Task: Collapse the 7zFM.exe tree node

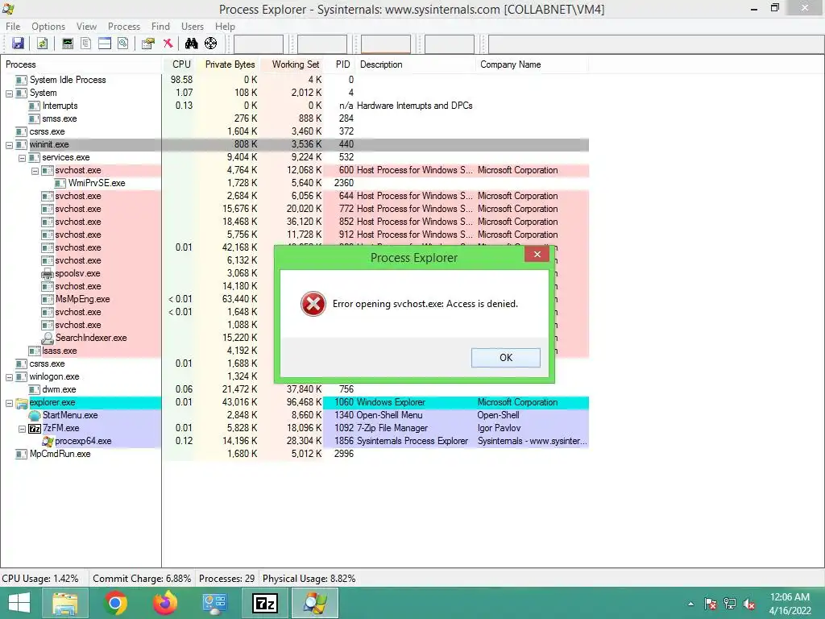Action: [22, 429]
